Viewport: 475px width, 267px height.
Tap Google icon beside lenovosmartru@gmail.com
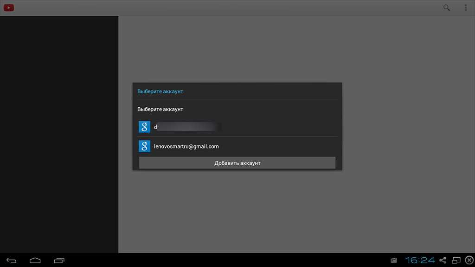click(x=145, y=146)
